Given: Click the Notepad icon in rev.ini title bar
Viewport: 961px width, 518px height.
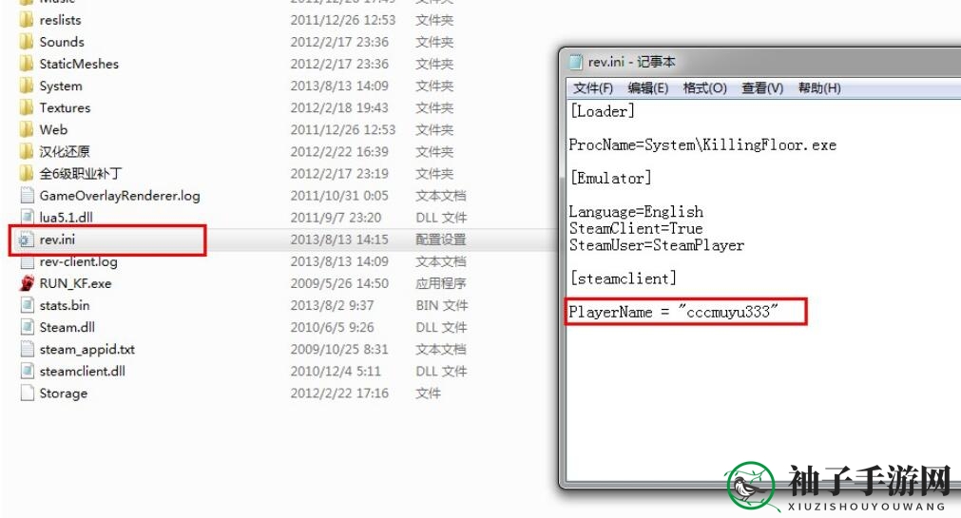Looking at the screenshot, I should [x=575, y=62].
